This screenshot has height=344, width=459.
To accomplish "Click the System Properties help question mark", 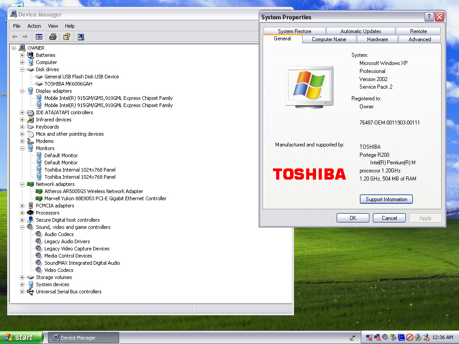I will pos(429,17).
